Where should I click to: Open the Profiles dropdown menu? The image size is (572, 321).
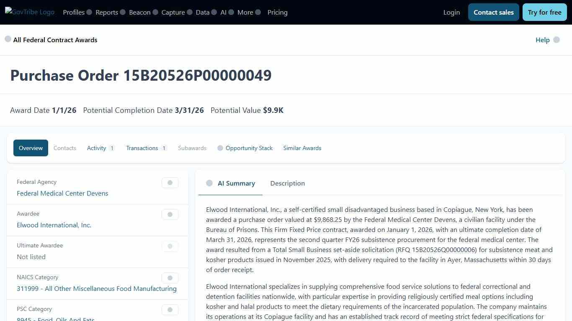click(x=74, y=12)
